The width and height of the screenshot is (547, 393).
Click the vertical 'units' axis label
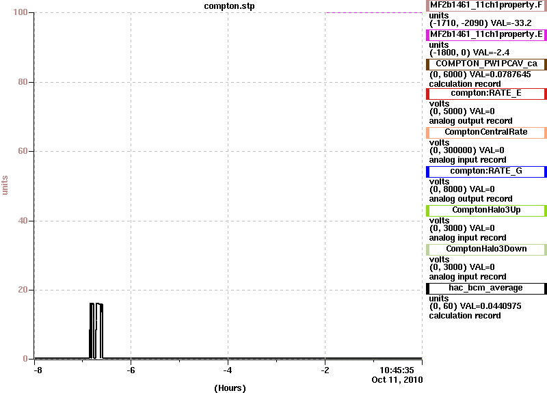click(5, 185)
